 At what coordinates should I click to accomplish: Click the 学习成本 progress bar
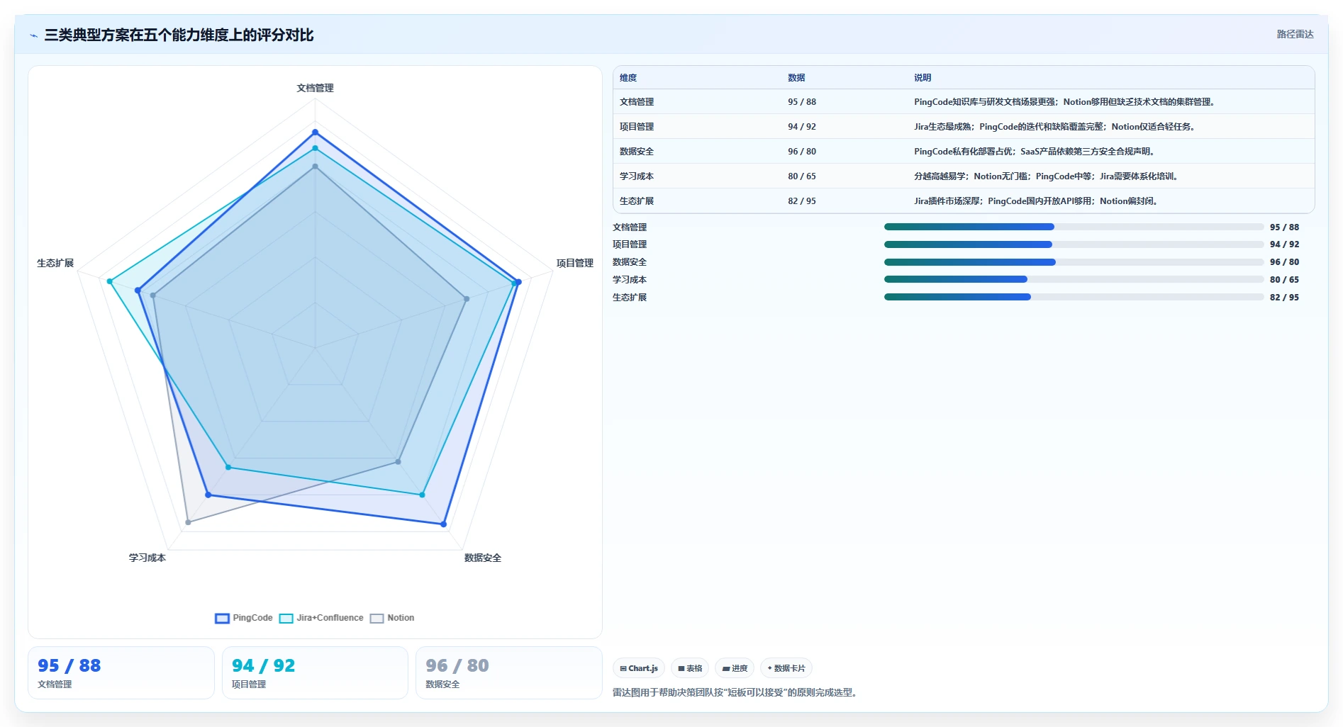(x=1074, y=279)
